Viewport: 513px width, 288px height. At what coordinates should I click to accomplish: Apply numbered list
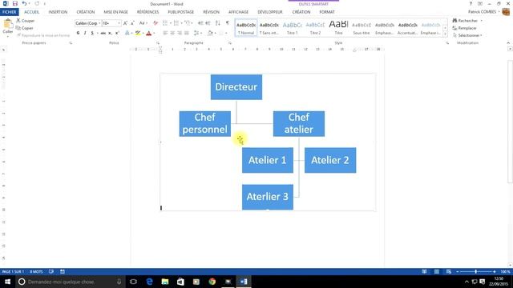[176, 23]
